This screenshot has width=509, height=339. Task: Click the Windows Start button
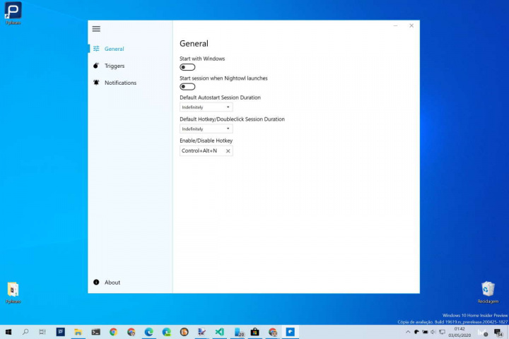[x=8, y=332]
